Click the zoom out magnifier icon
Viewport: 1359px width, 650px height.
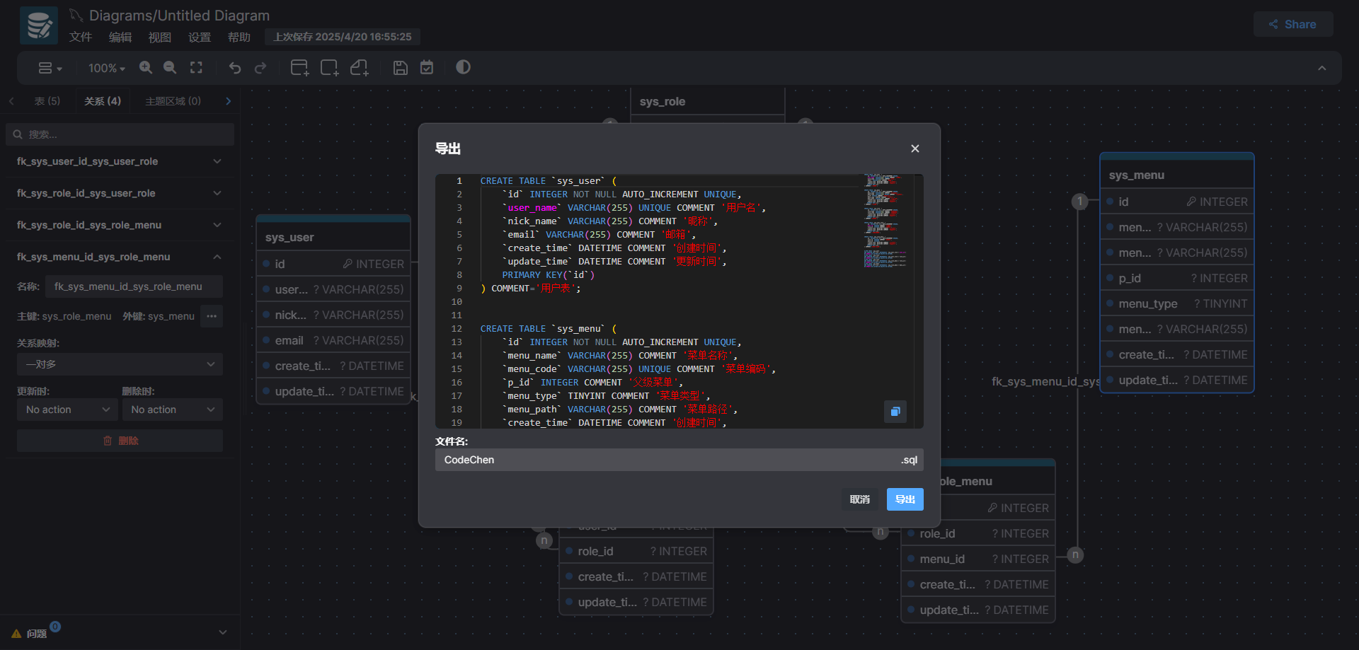[x=170, y=67]
